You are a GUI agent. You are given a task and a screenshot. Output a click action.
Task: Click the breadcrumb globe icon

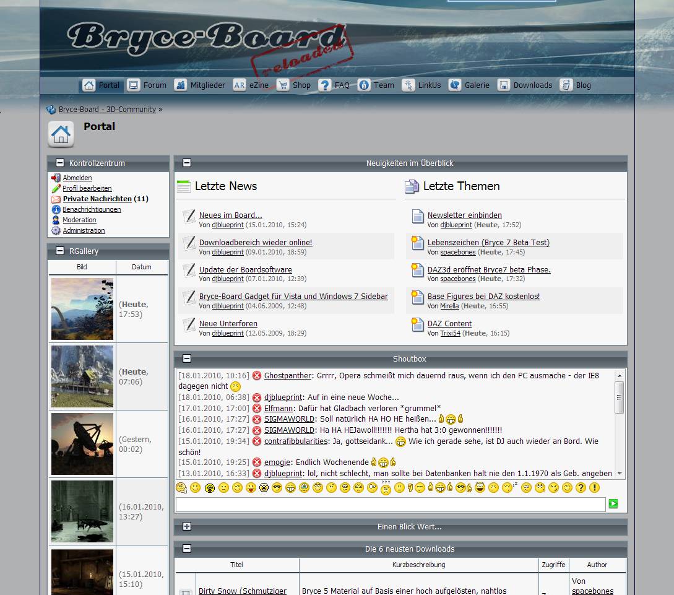point(51,110)
